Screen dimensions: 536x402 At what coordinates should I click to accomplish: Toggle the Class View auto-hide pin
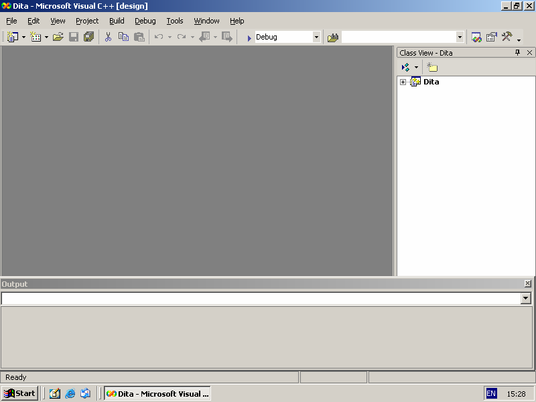point(517,52)
